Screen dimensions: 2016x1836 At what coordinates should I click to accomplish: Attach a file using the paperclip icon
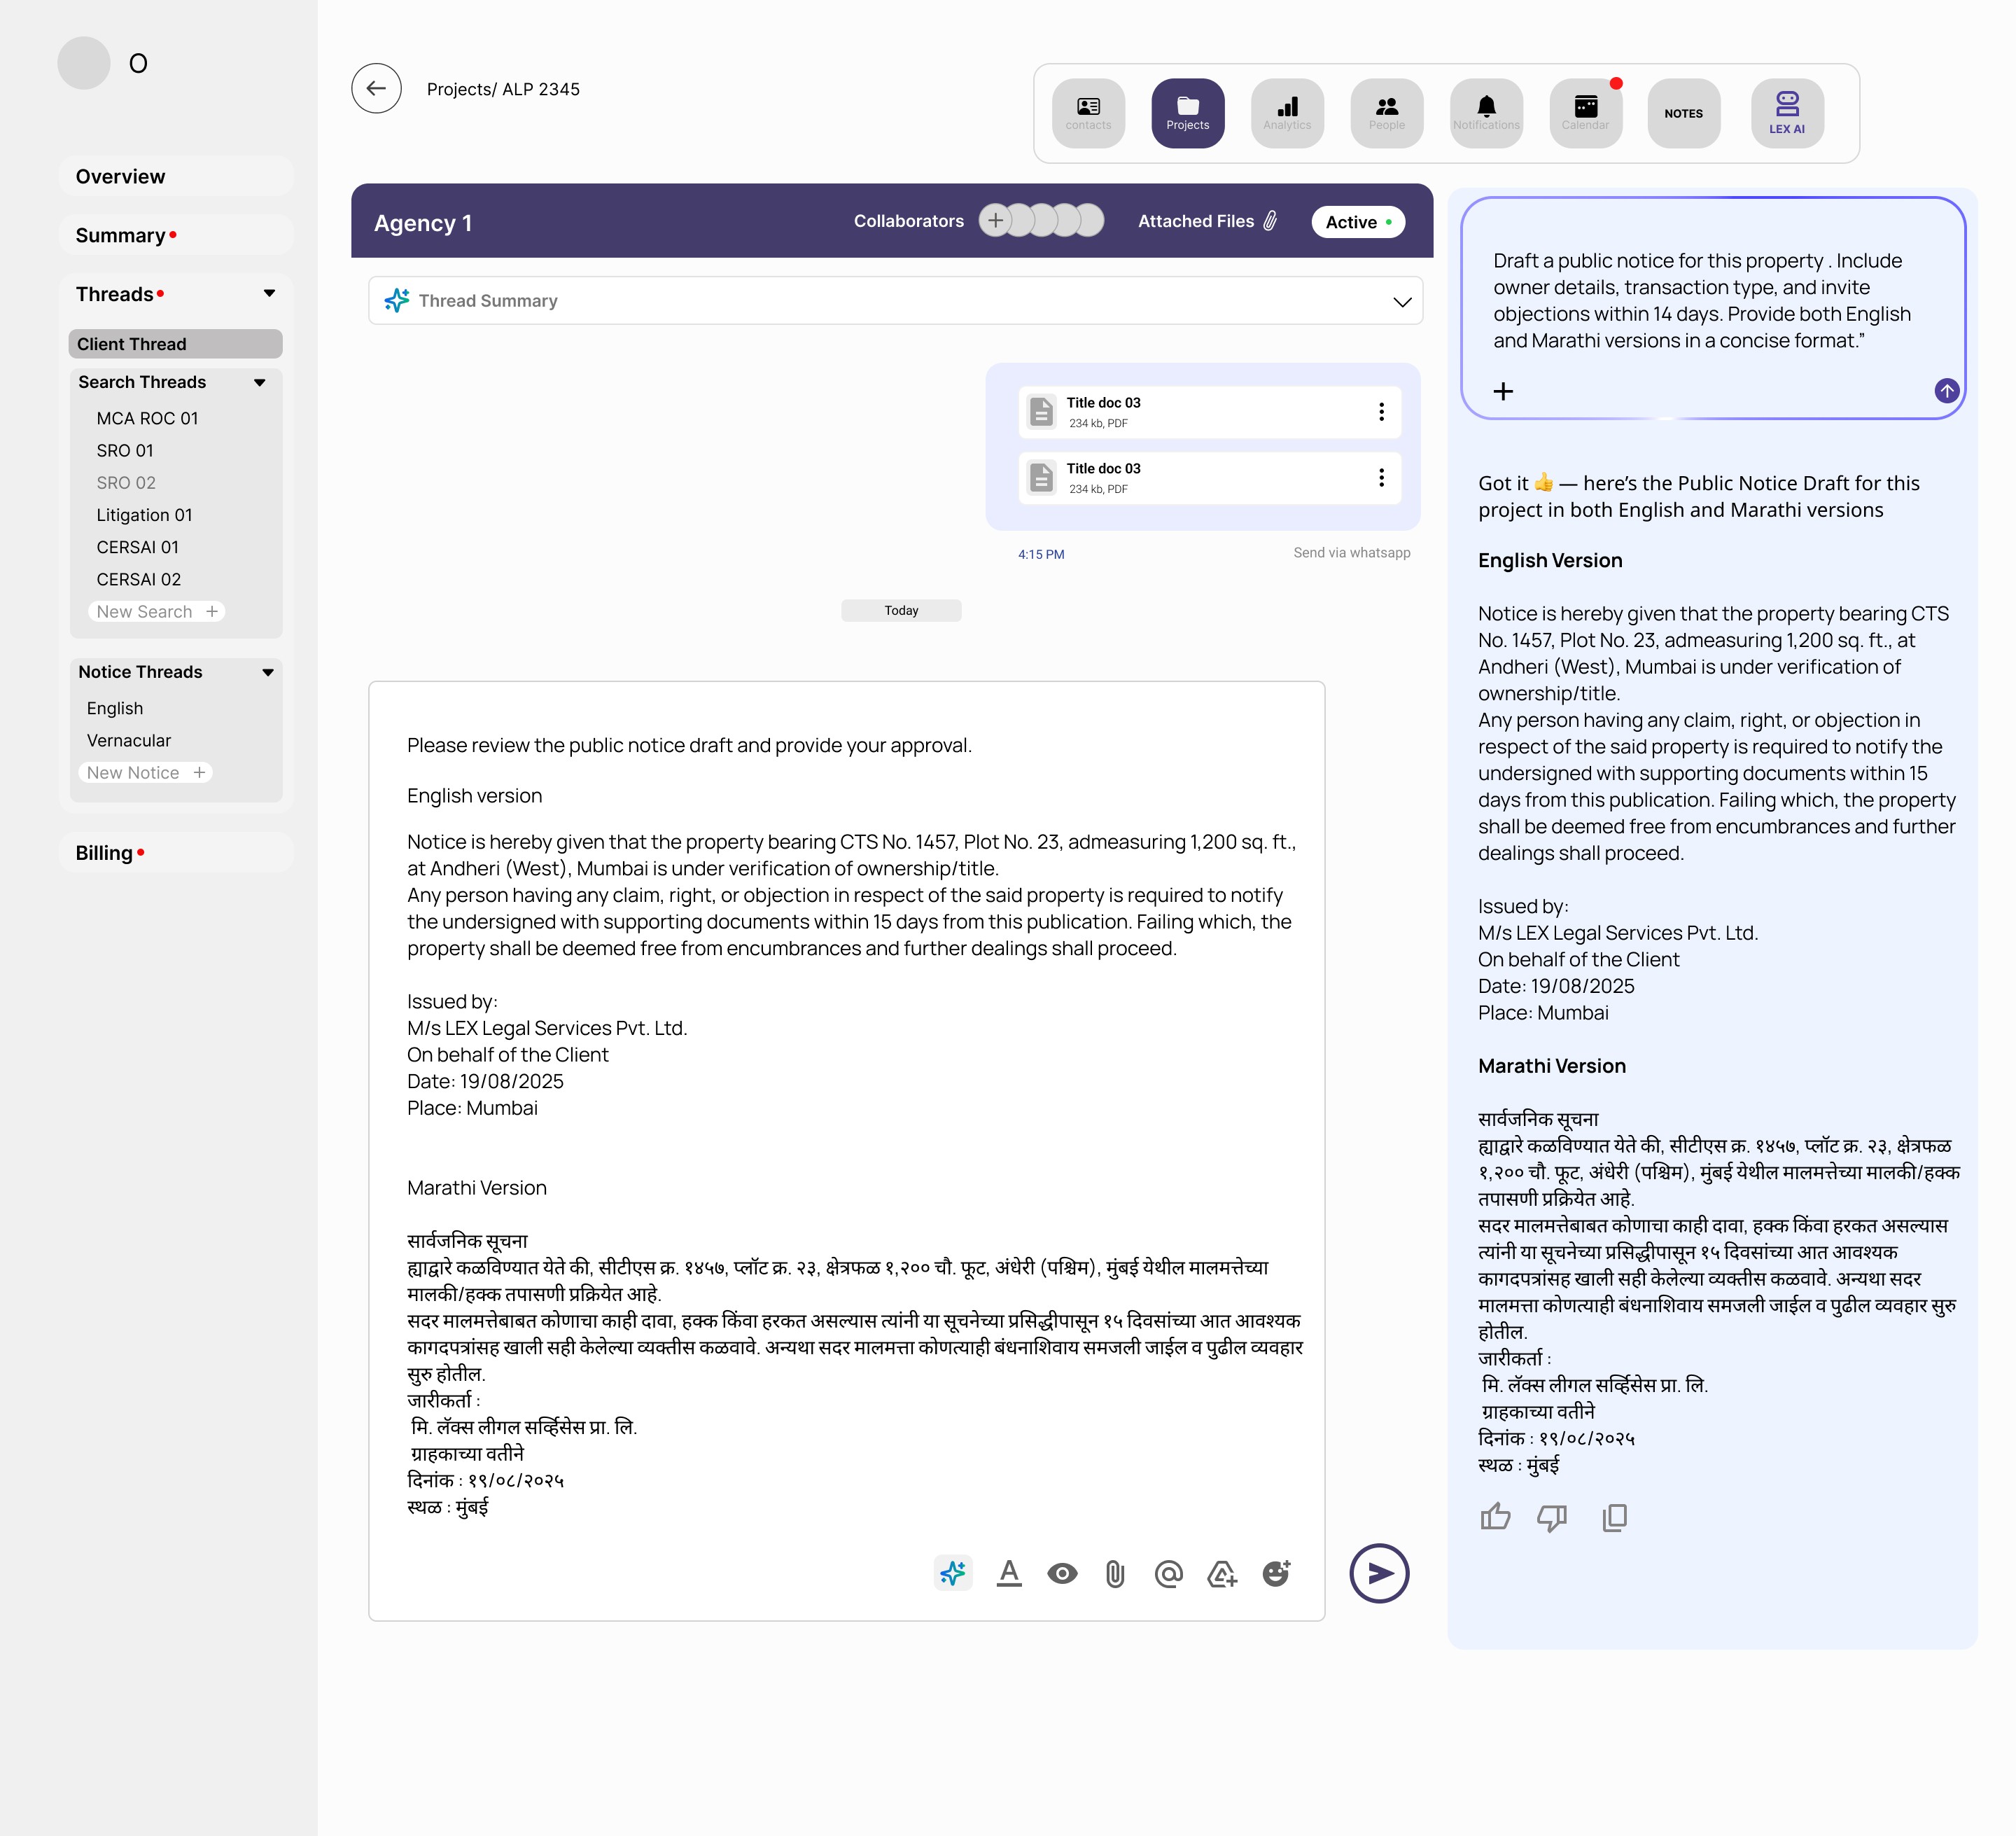click(x=1116, y=1573)
